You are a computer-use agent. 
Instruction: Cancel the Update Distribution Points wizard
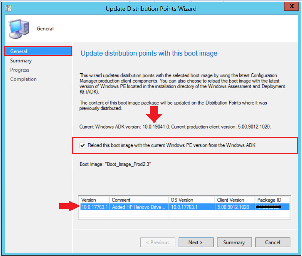point(272,242)
